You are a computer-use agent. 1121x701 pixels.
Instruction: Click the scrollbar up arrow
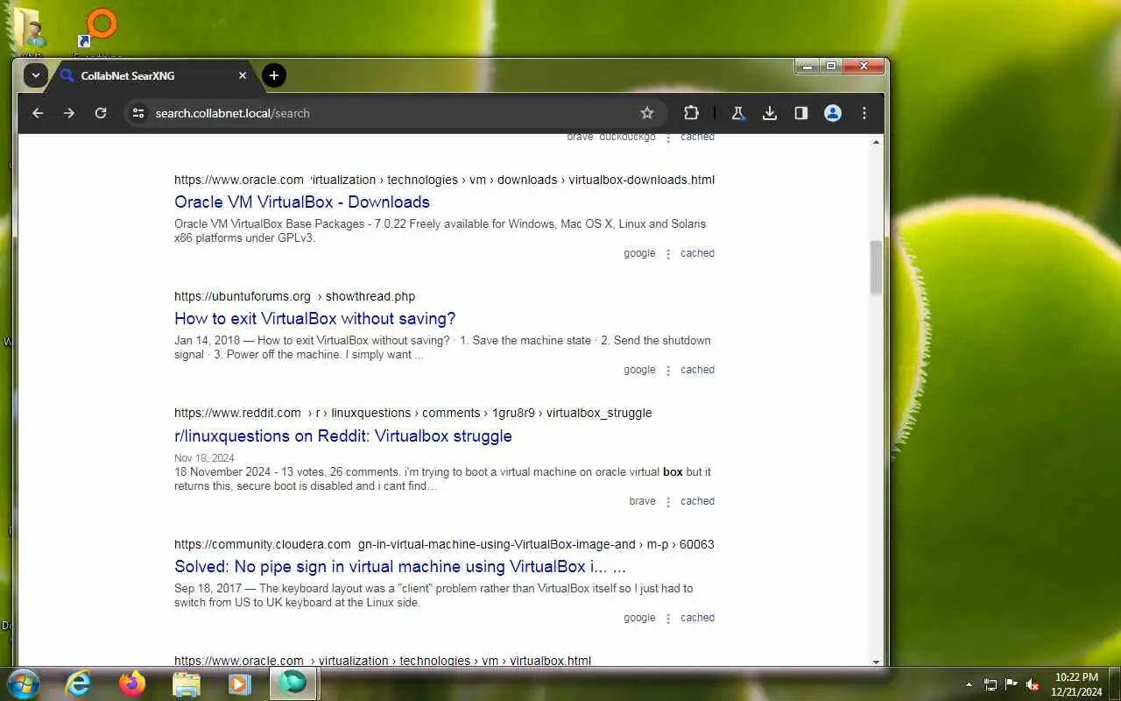877,142
